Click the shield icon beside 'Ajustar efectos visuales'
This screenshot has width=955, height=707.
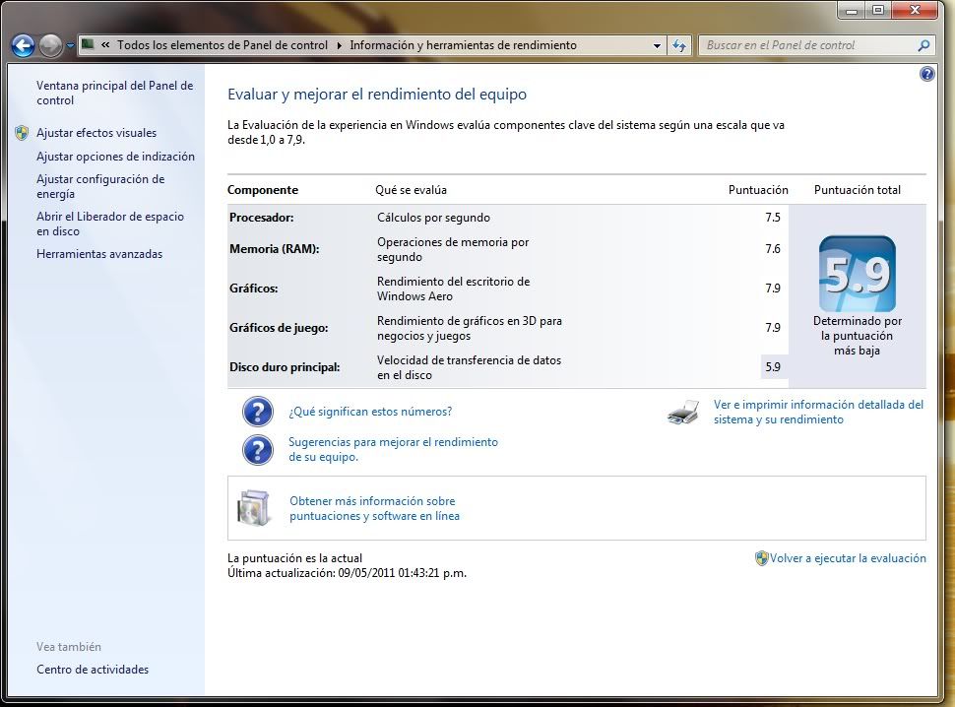tap(22, 133)
